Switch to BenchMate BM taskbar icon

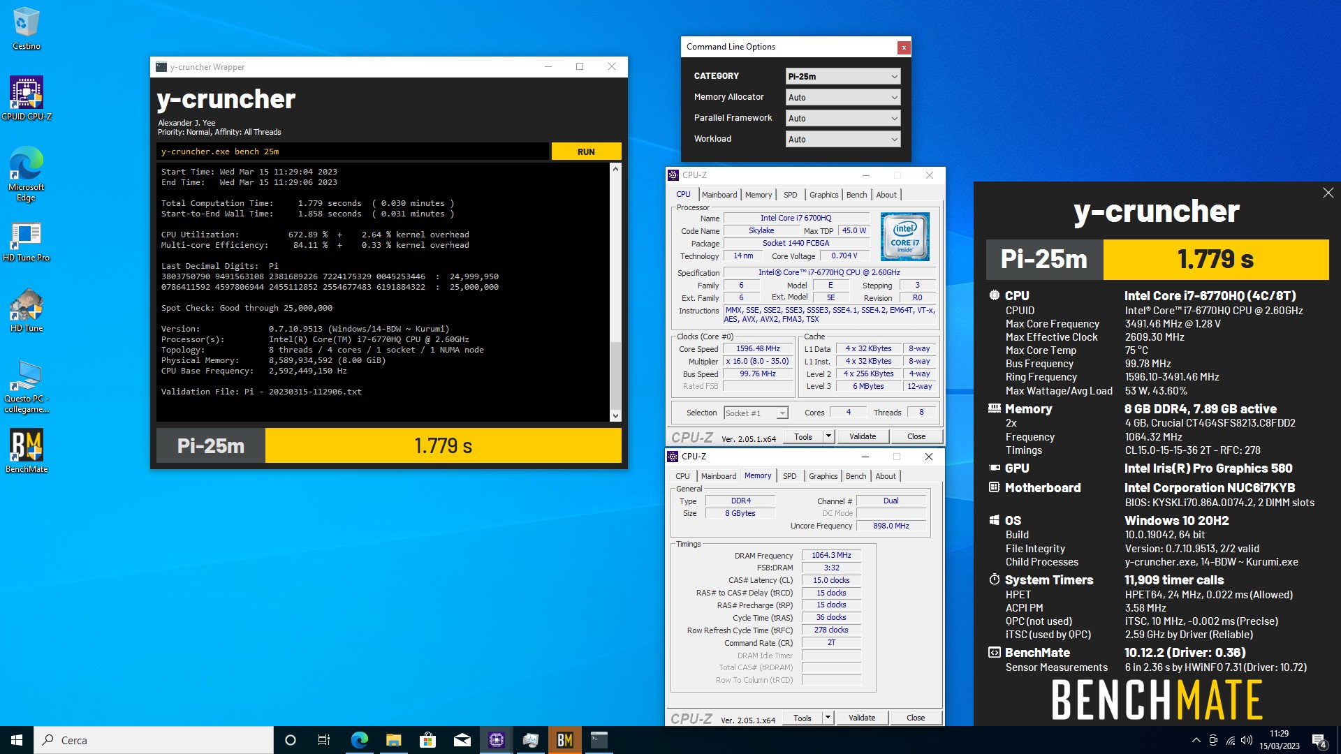(x=565, y=740)
